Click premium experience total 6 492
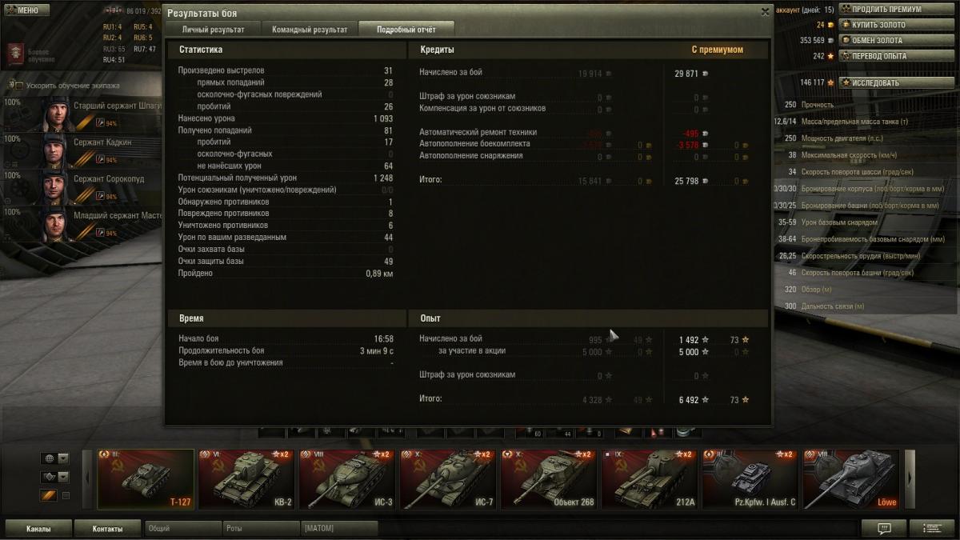 coord(689,399)
